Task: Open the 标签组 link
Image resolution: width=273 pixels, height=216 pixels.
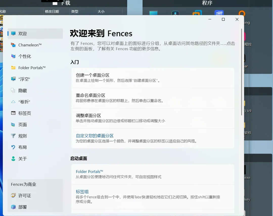Action: [82, 192]
